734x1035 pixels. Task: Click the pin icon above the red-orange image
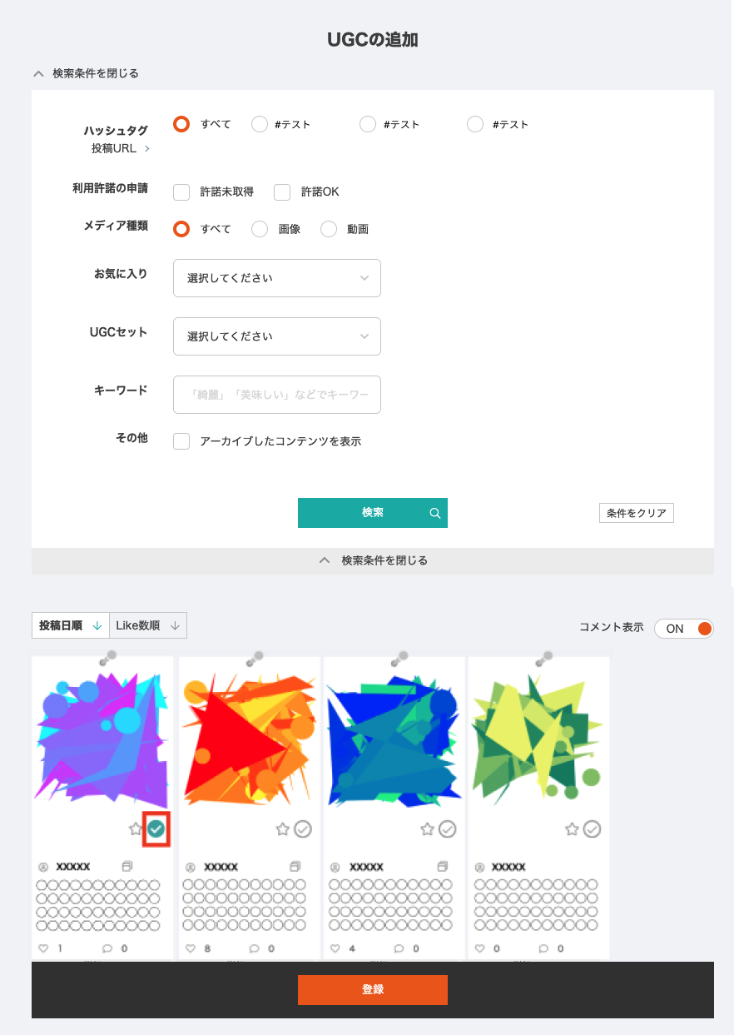tap(254, 658)
